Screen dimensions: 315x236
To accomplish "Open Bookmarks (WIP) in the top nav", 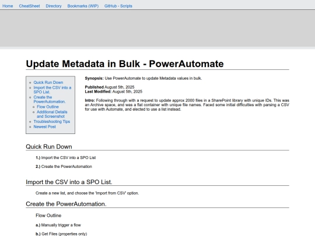I will (x=83, y=6).
